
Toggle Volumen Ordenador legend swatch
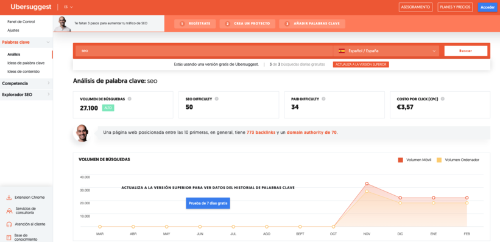[439, 160]
